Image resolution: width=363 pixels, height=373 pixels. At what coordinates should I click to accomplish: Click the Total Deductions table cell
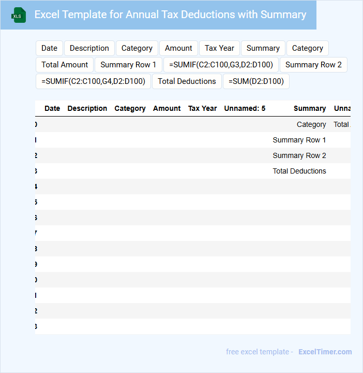[299, 171]
